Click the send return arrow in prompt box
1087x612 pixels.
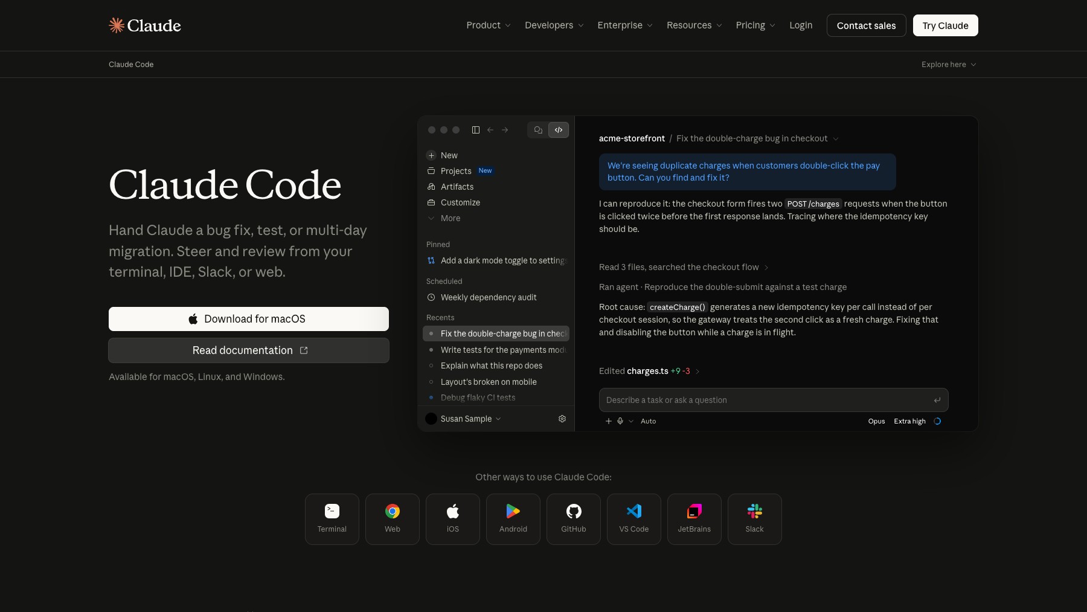click(x=937, y=400)
